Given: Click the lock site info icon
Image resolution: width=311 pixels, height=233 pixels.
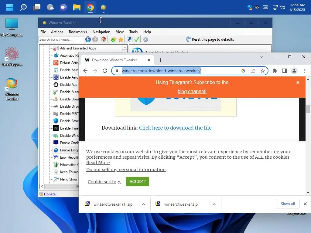Looking at the screenshot, I should (x=117, y=71).
